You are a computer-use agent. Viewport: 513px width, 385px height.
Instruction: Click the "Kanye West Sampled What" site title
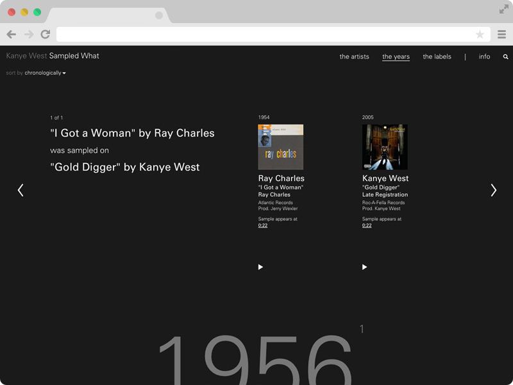(x=53, y=56)
